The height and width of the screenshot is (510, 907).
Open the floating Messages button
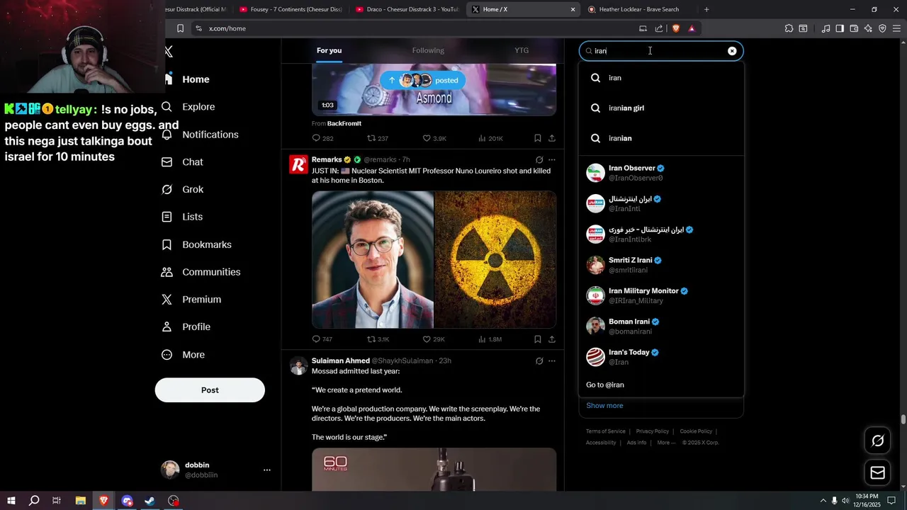click(877, 472)
